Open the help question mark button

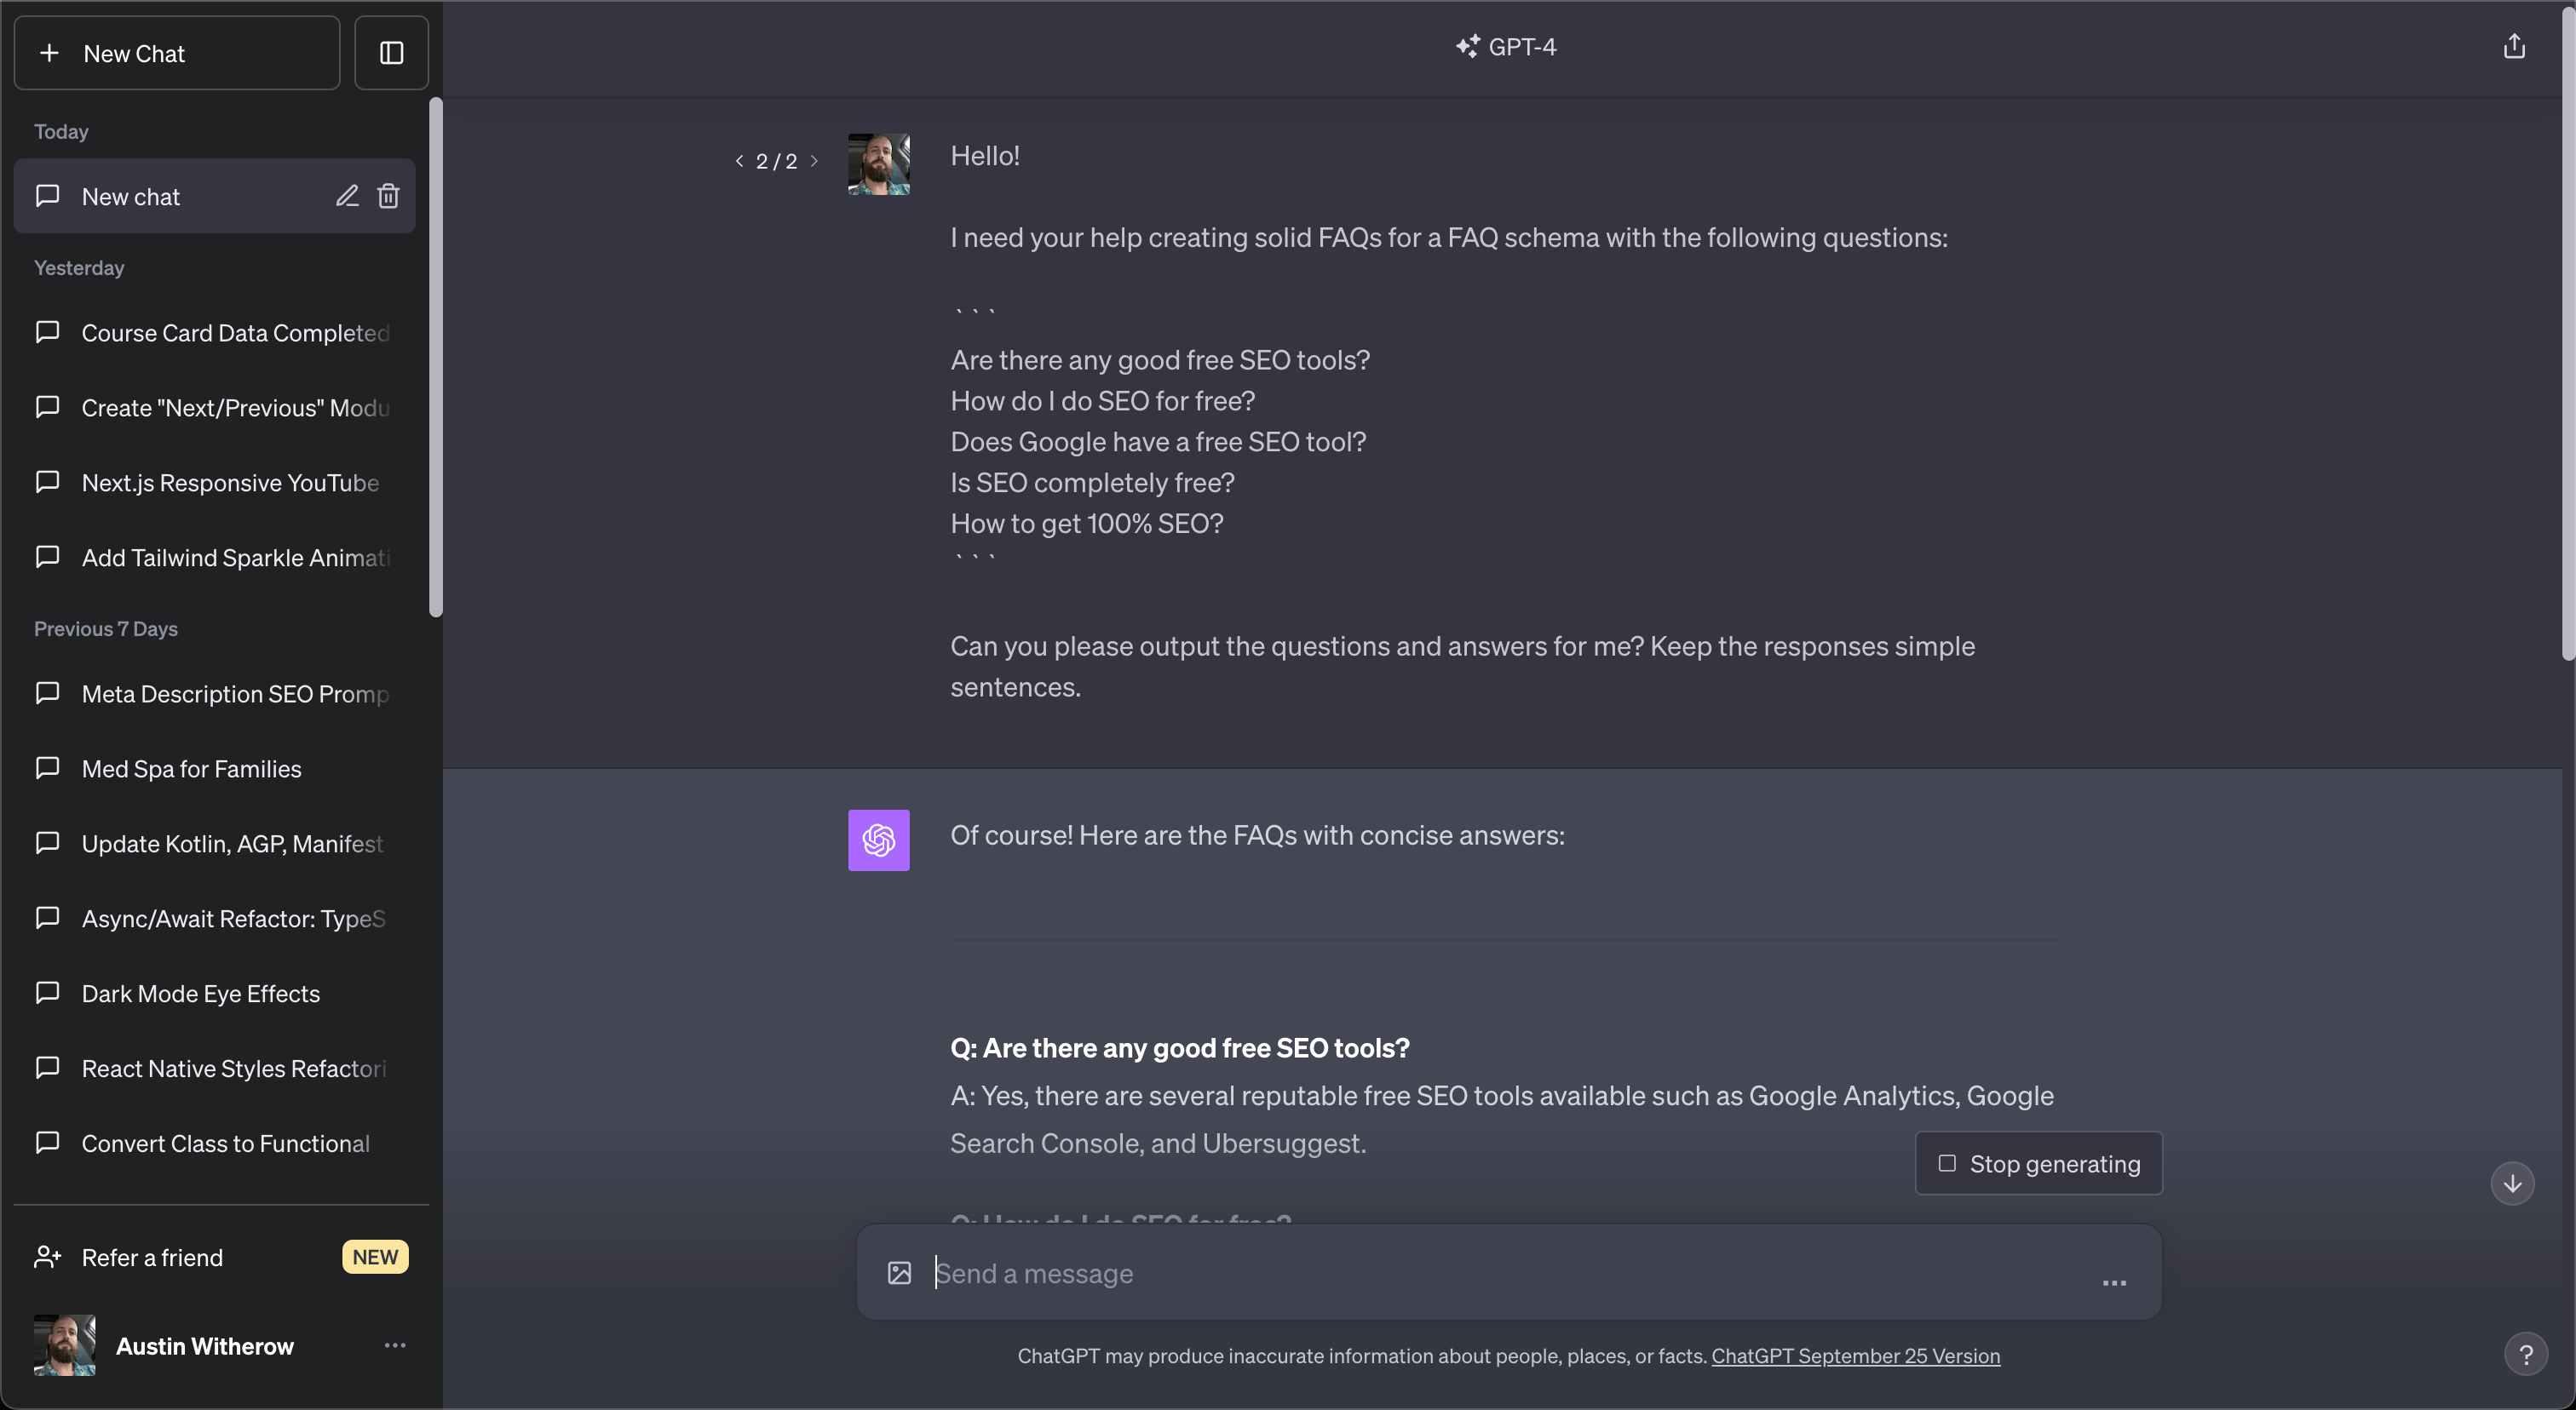(2525, 1354)
